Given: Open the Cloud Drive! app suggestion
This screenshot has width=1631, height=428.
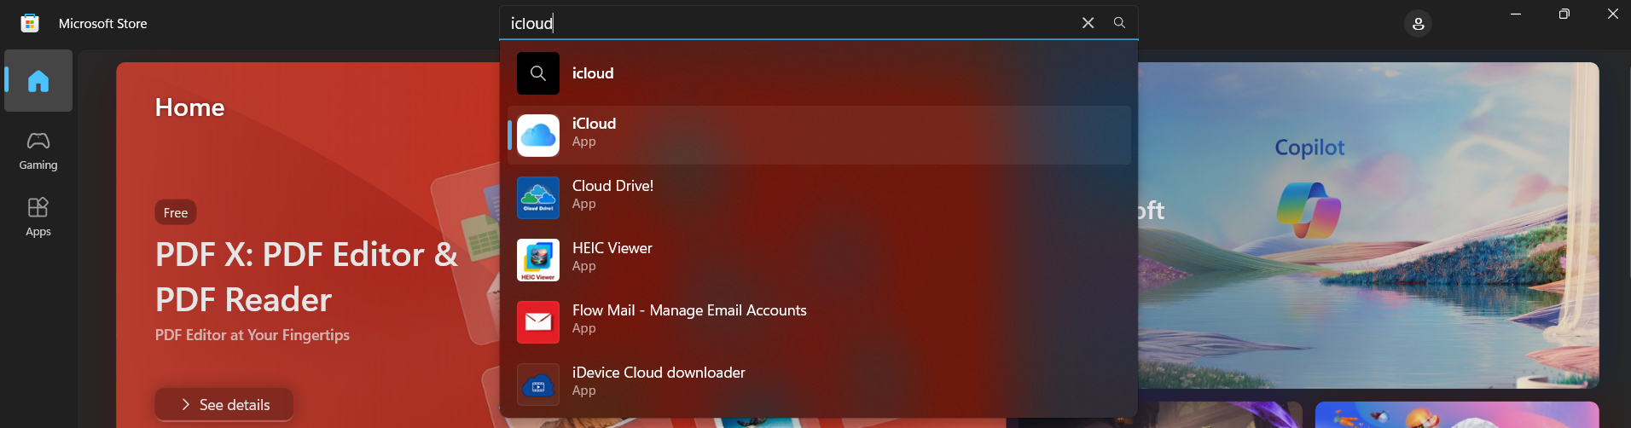Looking at the screenshot, I should (x=819, y=197).
